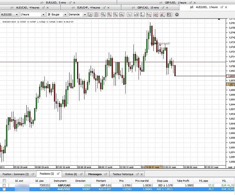The height and width of the screenshot is (195, 235).
Task: Tick the checkbox for AUD/USD position row
Action: 4,189
